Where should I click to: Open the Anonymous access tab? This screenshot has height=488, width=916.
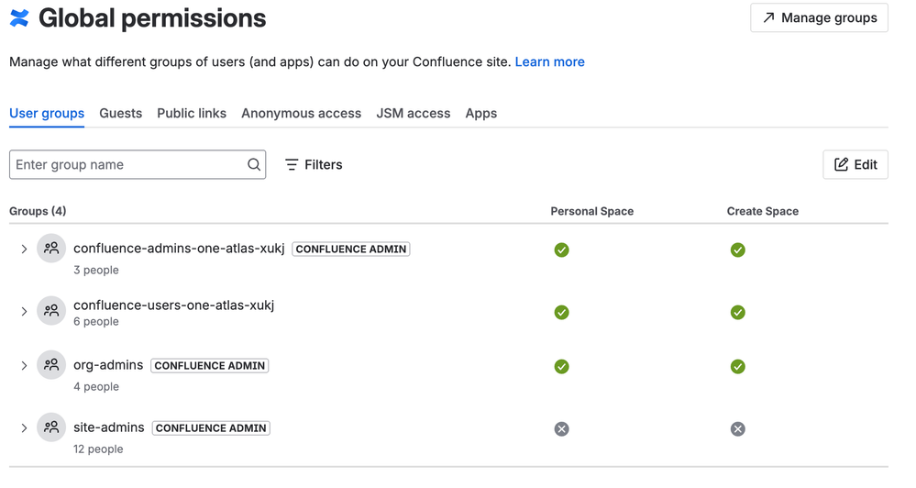(301, 114)
